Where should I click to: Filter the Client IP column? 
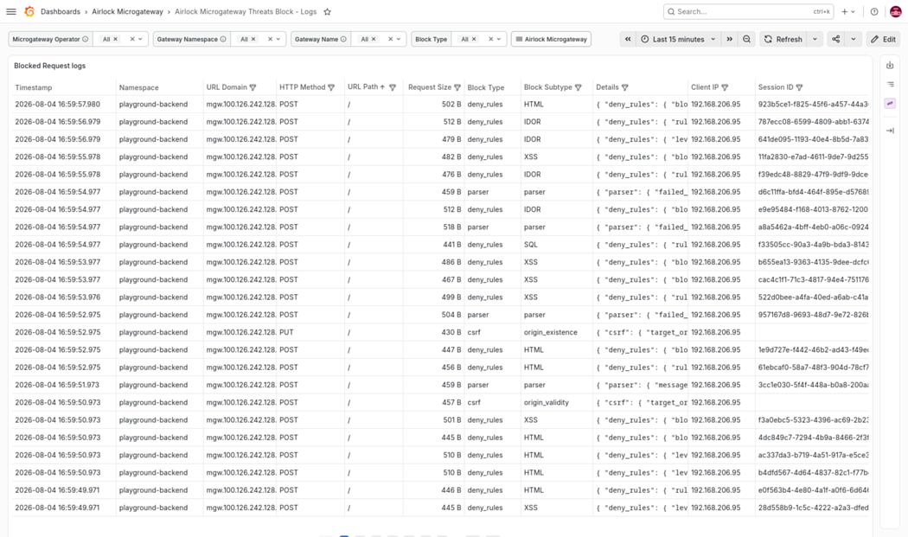(x=725, y=87)
